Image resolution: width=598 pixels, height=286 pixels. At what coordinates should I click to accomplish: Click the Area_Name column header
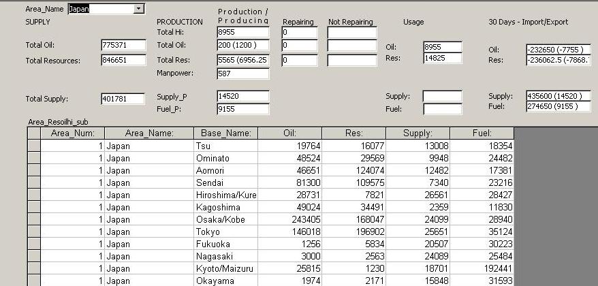[x=149, y=133]
